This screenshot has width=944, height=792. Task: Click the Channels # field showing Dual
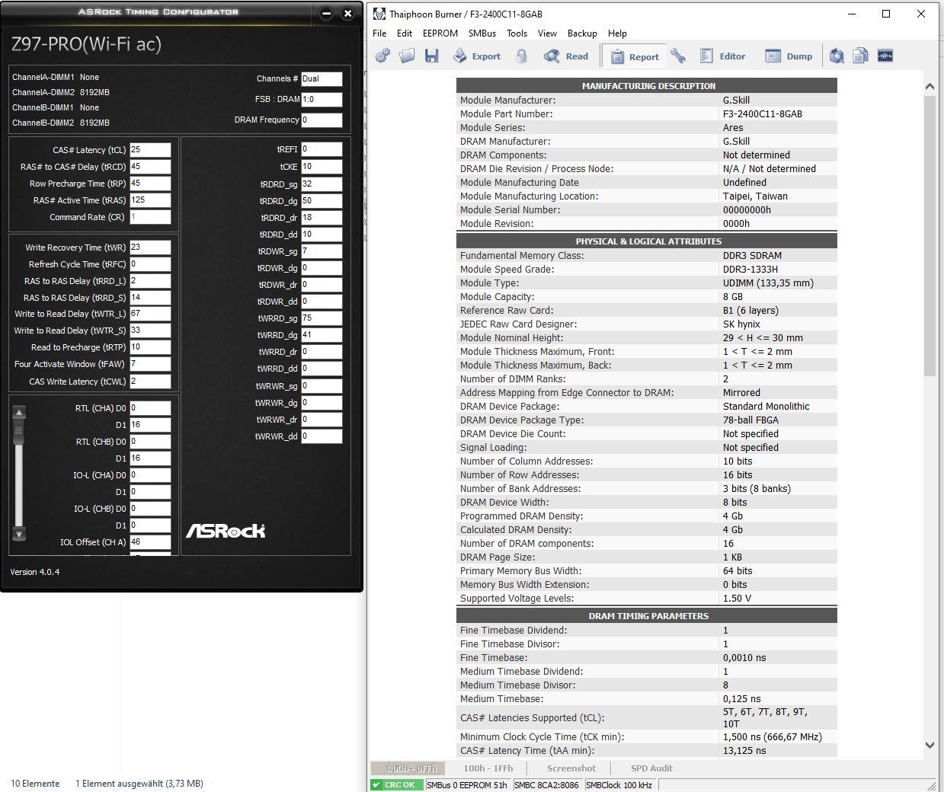pos(322,78)
